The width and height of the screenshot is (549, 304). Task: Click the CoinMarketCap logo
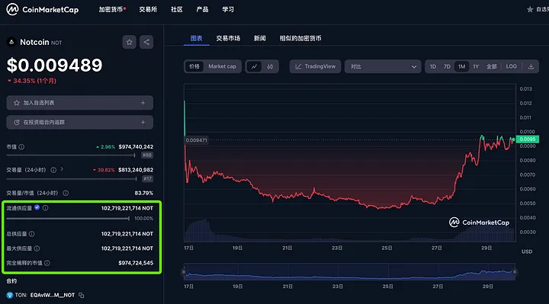(x=43, y=9)
